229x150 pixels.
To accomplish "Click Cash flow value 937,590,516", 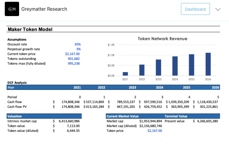I will point(153,102).
